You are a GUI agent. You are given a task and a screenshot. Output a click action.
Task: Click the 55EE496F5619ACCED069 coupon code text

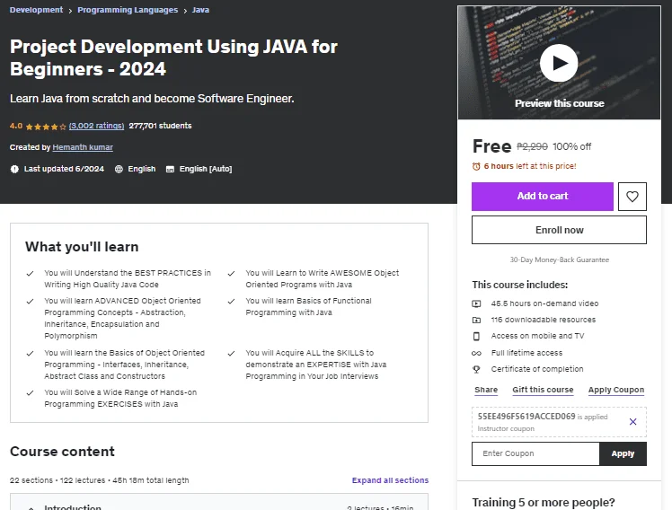coord(526,417)
